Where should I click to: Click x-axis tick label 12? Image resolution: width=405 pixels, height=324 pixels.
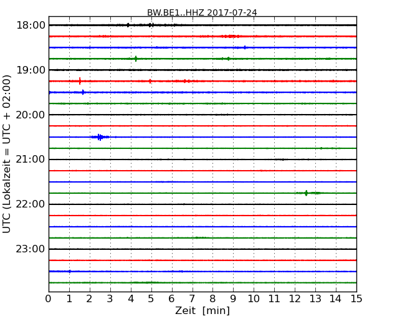295,299
